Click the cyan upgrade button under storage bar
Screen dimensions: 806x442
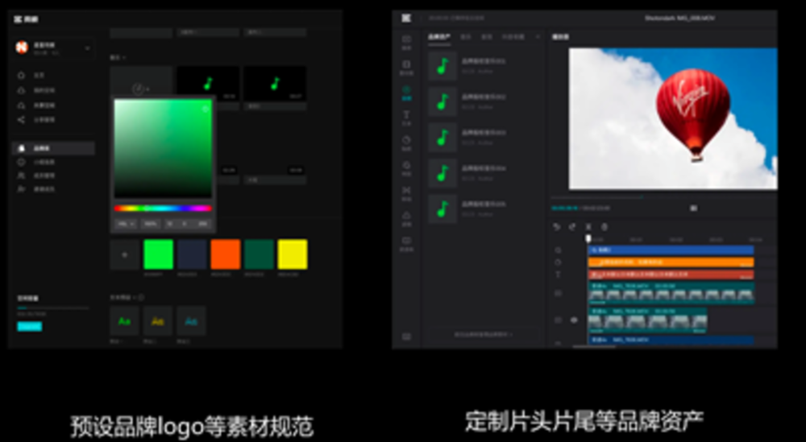[30, 327]
